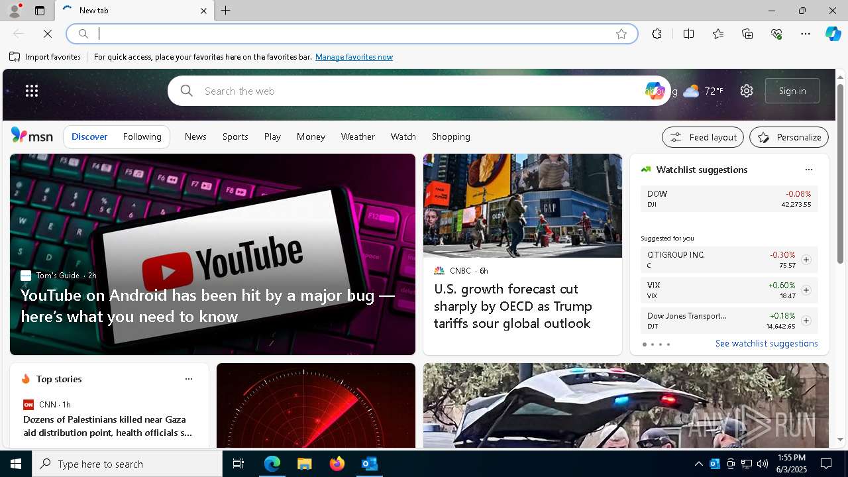The width and height of the screenshot is (848, 477).
Task: Launch Firefox from taskbar
Action: (x=337, y=464)
